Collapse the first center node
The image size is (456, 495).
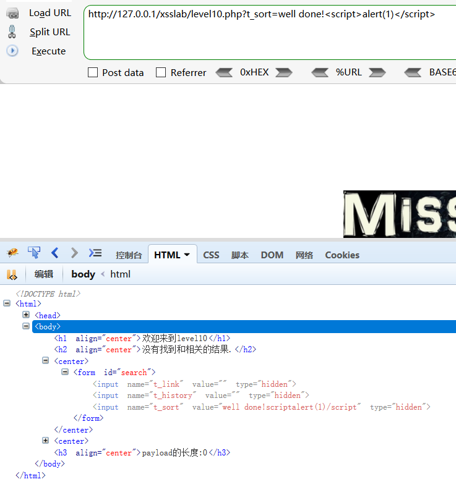click(x=46, y=360)
